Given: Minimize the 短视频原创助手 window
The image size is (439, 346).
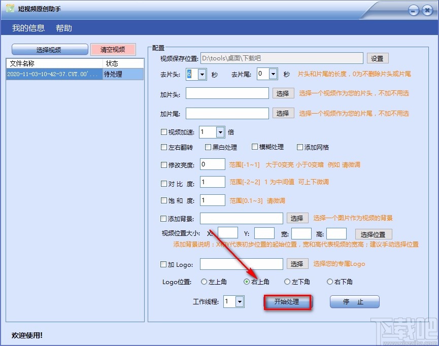Looking at the screenshot, I should coord(414,11).
